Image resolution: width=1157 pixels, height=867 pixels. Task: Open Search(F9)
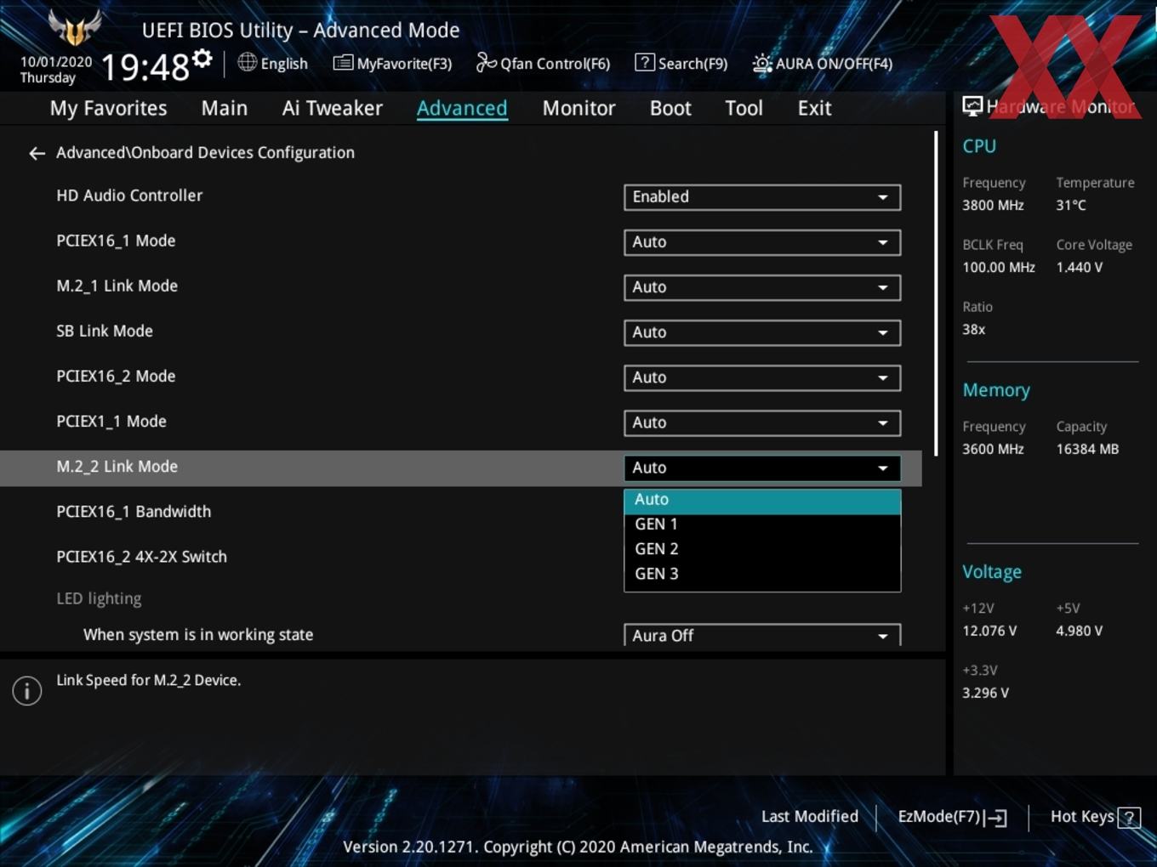pyautogui.click(x=681, y=63)
